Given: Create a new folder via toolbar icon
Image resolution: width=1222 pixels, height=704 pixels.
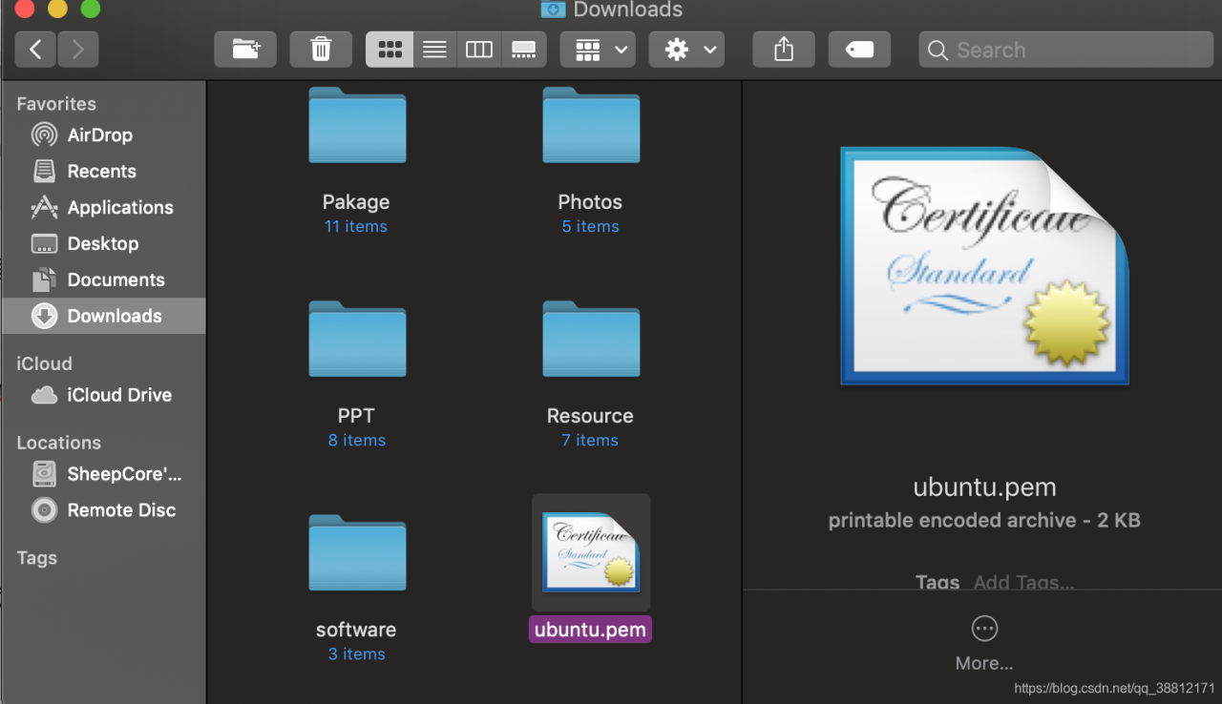Looking at the screenshot, I should pyautogui.click(x=245, y=50).
